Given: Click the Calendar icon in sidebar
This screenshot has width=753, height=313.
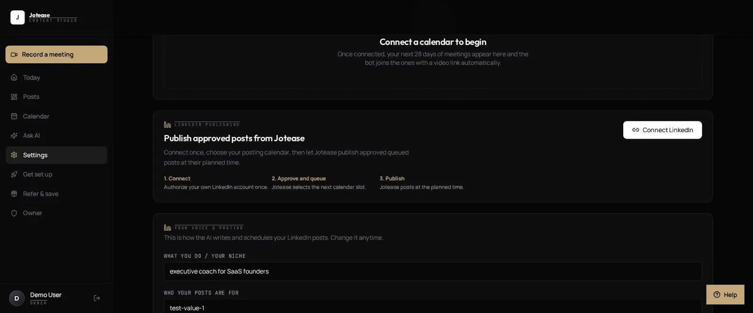Looking at the screenshot, I should pos(14,116).
